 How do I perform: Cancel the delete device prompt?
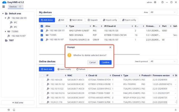pyautogui.click(x=92, y=62)
